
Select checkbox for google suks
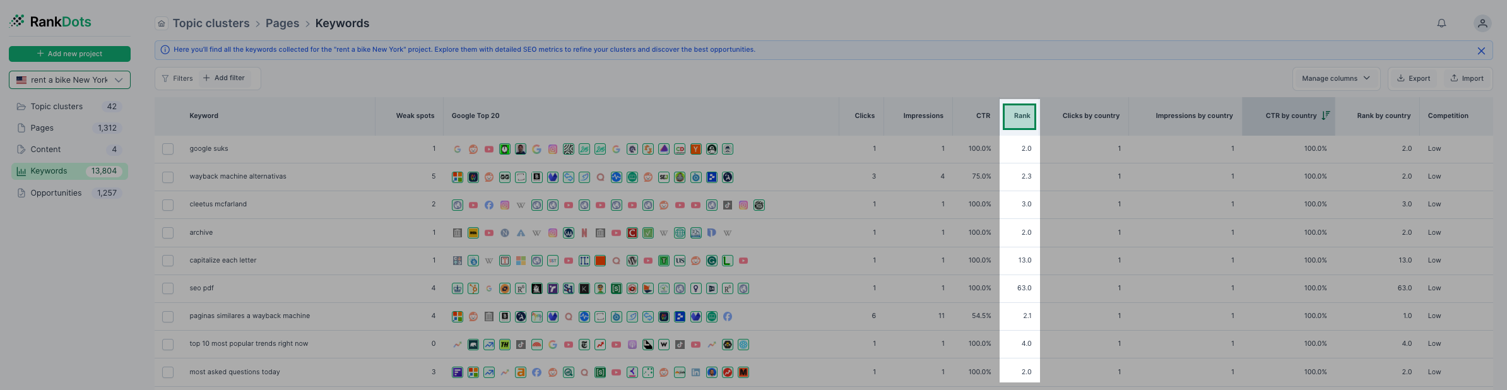click(168, 149)
